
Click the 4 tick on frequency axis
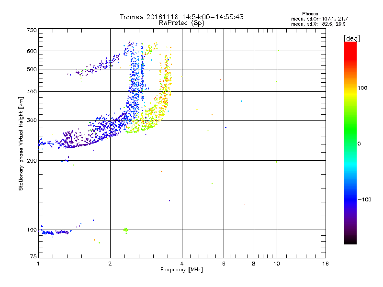182,264
